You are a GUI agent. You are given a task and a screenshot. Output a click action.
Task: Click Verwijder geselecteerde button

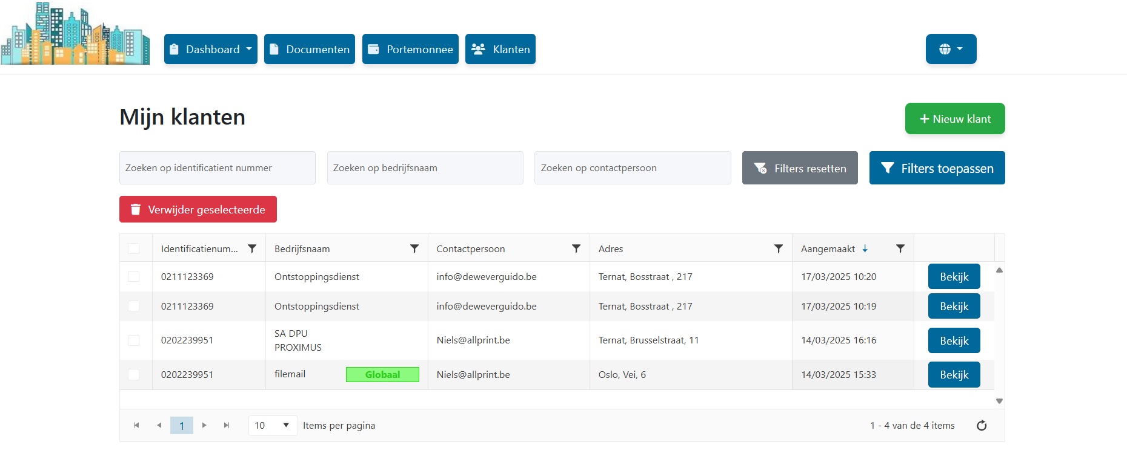click(198, 209)
